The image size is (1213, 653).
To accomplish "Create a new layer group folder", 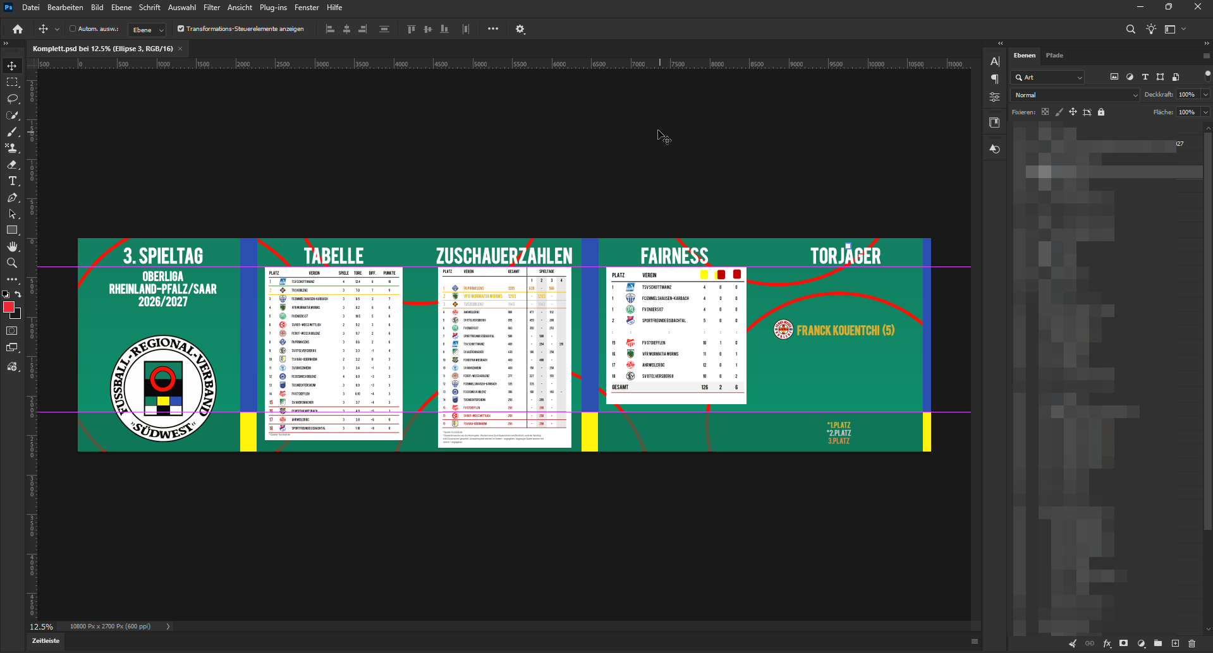I will (1158, 644).
